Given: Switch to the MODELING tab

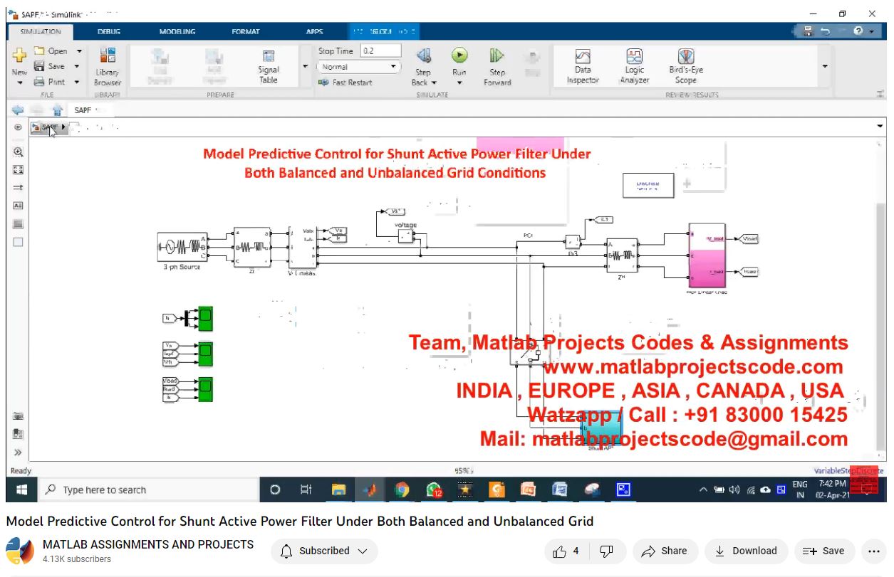Looking at the screenshot, I should coord(179,32).
